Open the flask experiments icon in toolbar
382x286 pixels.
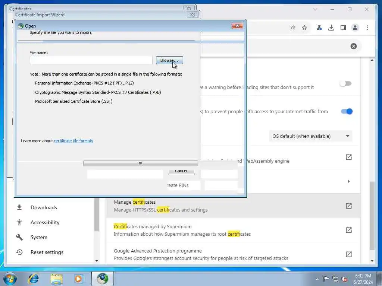click(x=319, y=28)
